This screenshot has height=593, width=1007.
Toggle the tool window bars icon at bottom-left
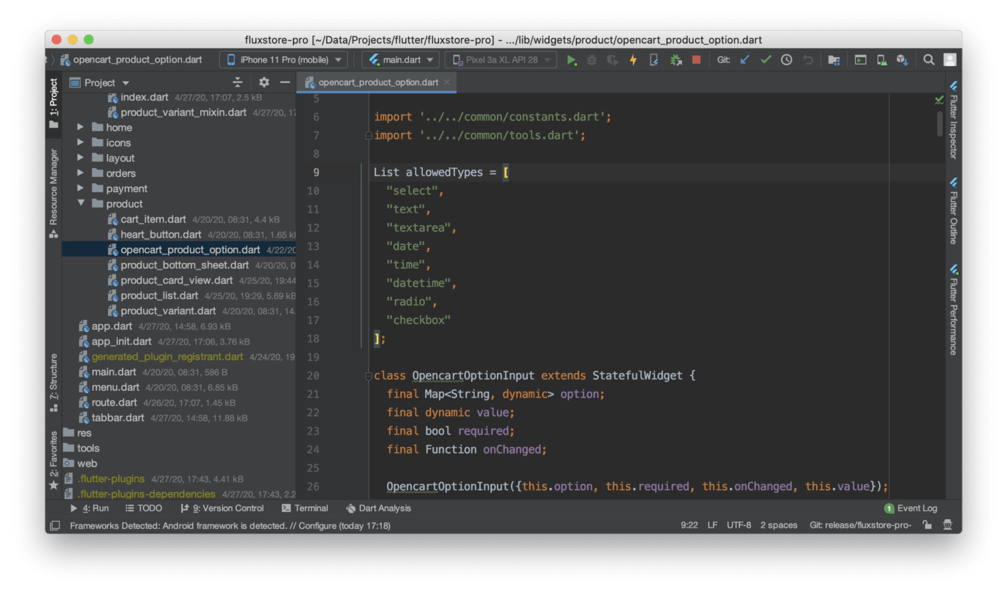[54, 525]
